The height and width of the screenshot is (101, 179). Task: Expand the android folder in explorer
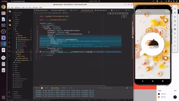(17, 21)
